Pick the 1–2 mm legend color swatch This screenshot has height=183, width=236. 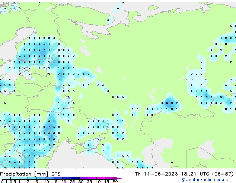click(x=23, y=178)
